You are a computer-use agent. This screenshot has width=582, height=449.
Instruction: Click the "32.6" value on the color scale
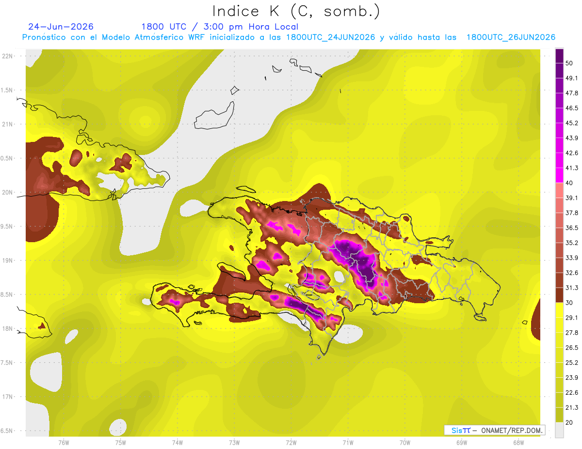point(572,273)
